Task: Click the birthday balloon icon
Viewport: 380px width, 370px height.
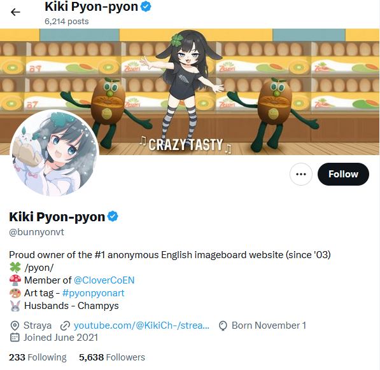Action: pyautogui.click(x=223, y=325)
